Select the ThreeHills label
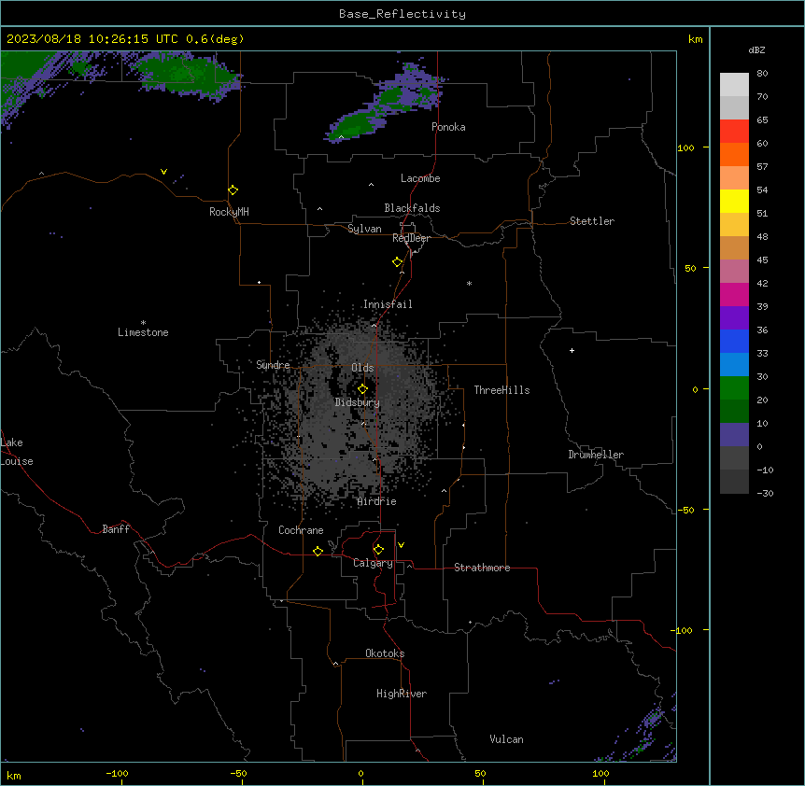This screenshot has width=805, height=786. [501, 390]
